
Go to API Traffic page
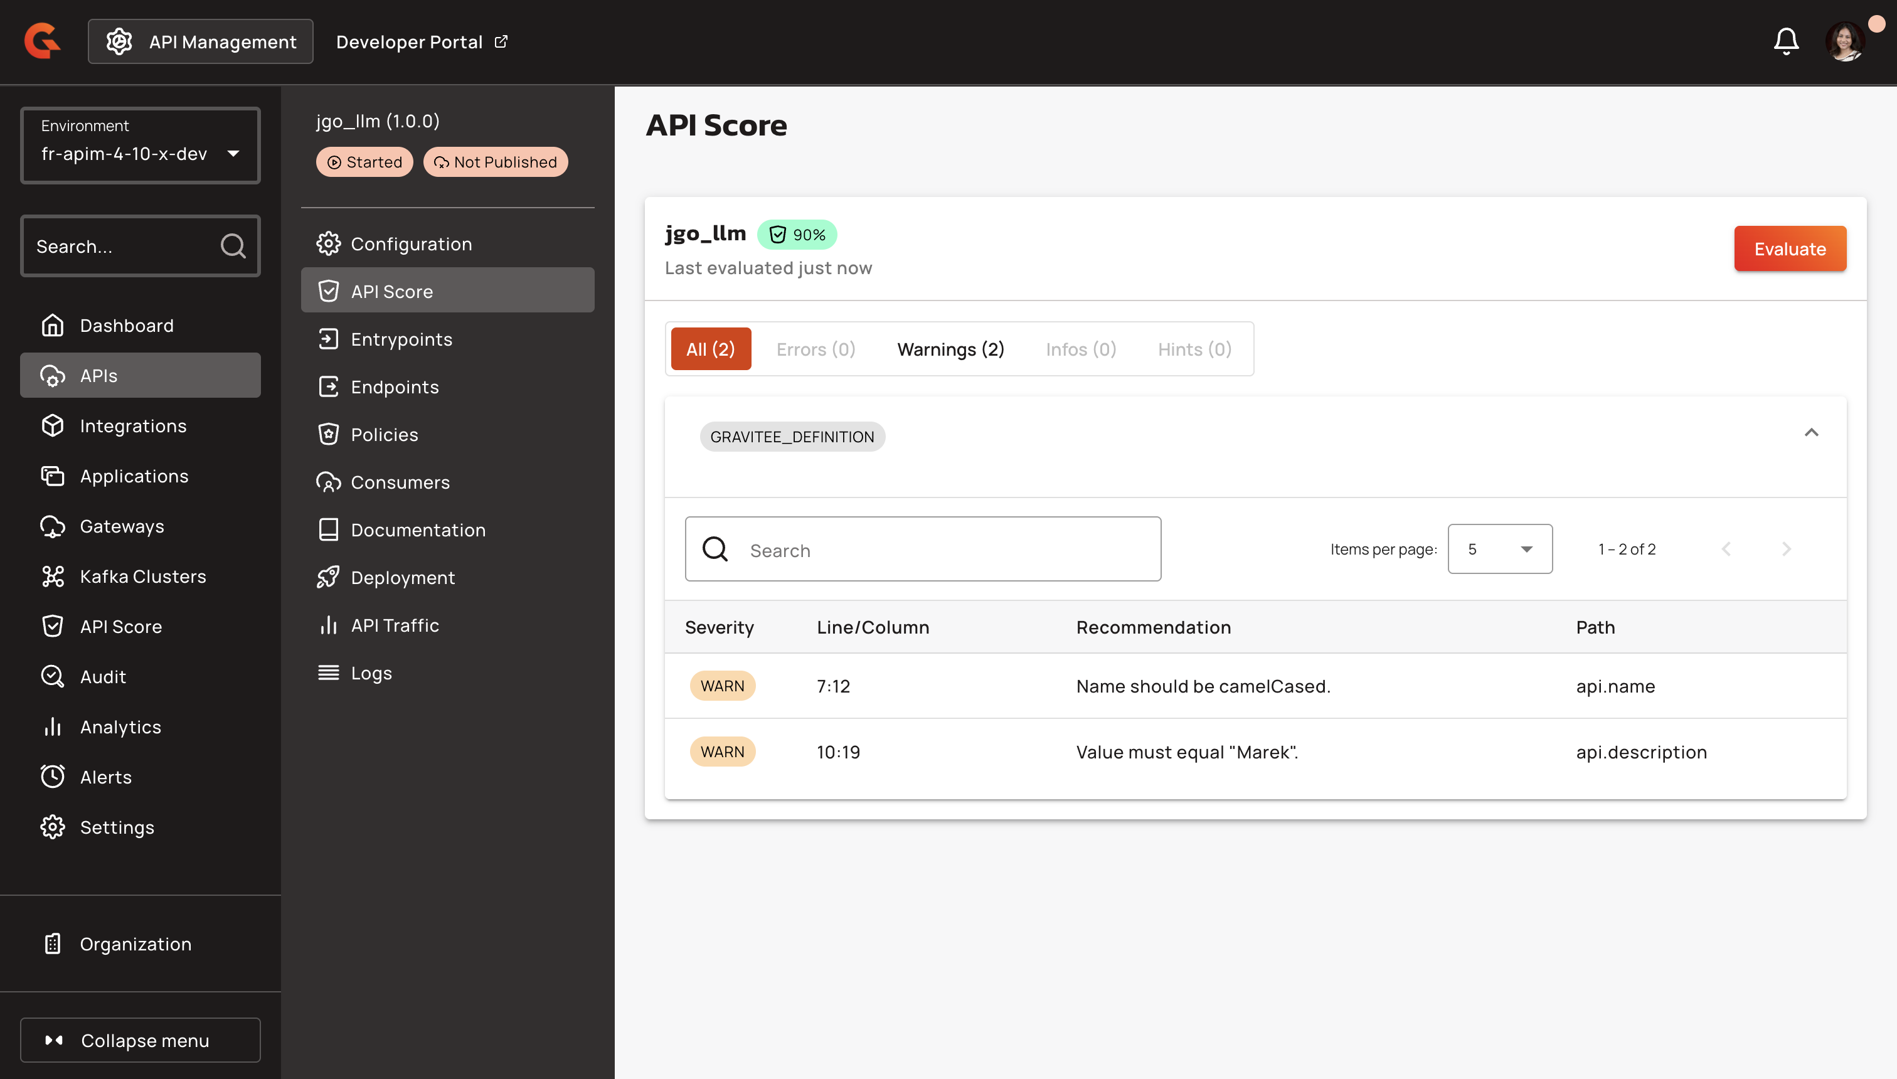394,625
